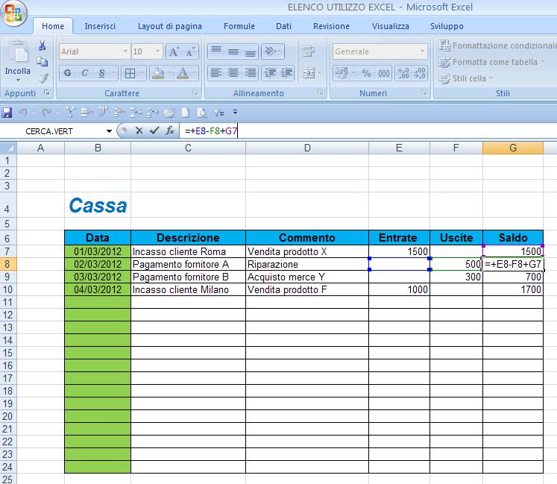Decrease decimal places icon

pos(420,73)
